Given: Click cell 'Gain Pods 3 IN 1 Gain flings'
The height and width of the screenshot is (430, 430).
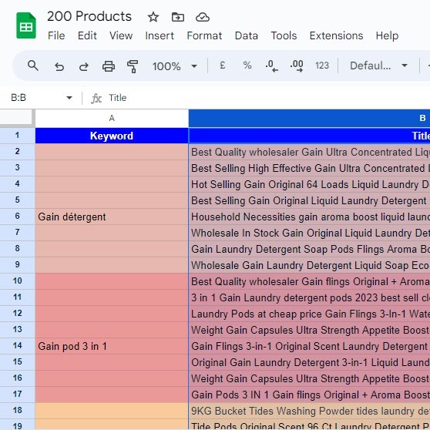Looking at the screenshot, I should coord(309,395).
